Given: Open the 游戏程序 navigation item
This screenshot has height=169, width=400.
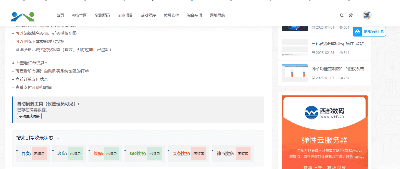Looking at the screenshot, I should (x=148, y=15).
